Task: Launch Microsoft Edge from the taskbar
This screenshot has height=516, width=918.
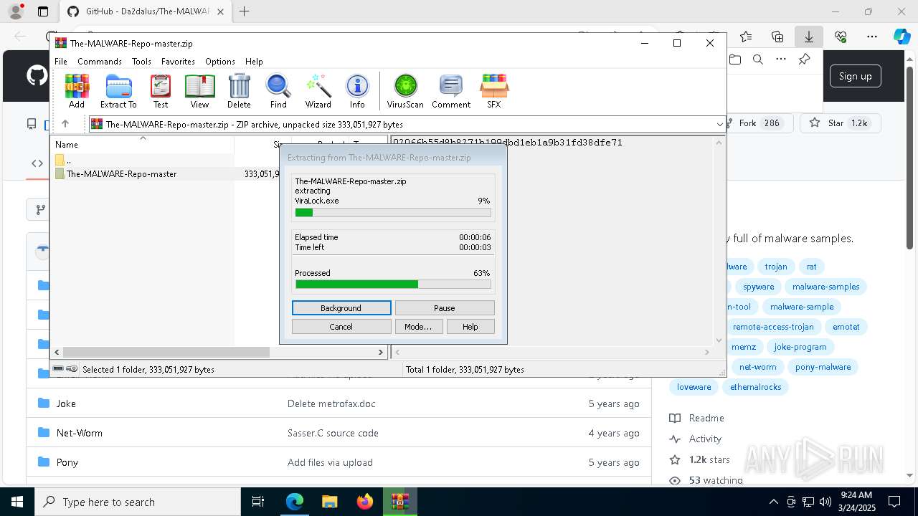Action: click(295, 502)
